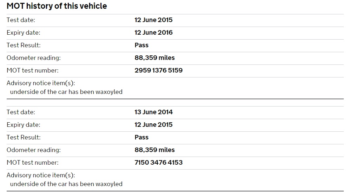Click second 'Advisory notice item(s):' label
The height and width of the screenshot is (192, 355).
(x=41, y=175)
